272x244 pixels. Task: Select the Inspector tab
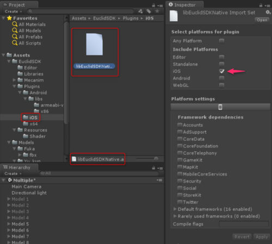pos(184,5)
